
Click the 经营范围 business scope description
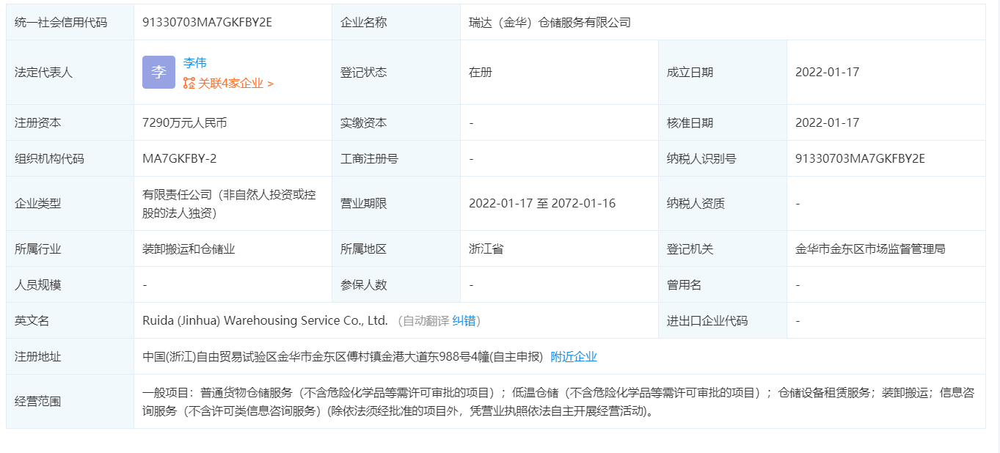(558, 402)
